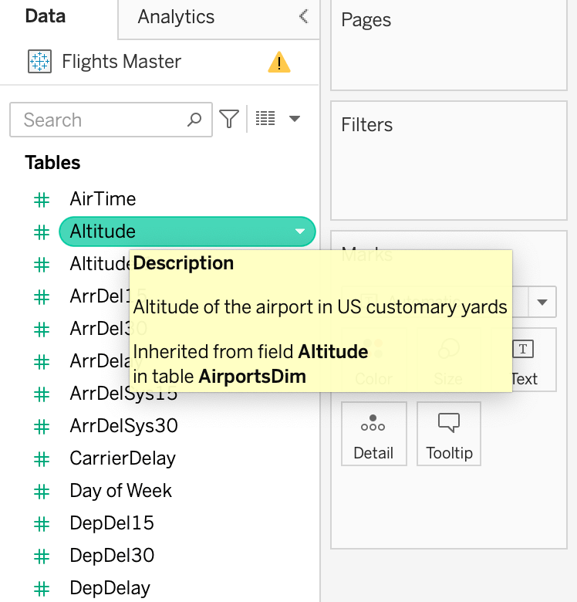This screenshot has height=602, width=577.
Task: Select the DepDelay field
Action: click(110, 588)
